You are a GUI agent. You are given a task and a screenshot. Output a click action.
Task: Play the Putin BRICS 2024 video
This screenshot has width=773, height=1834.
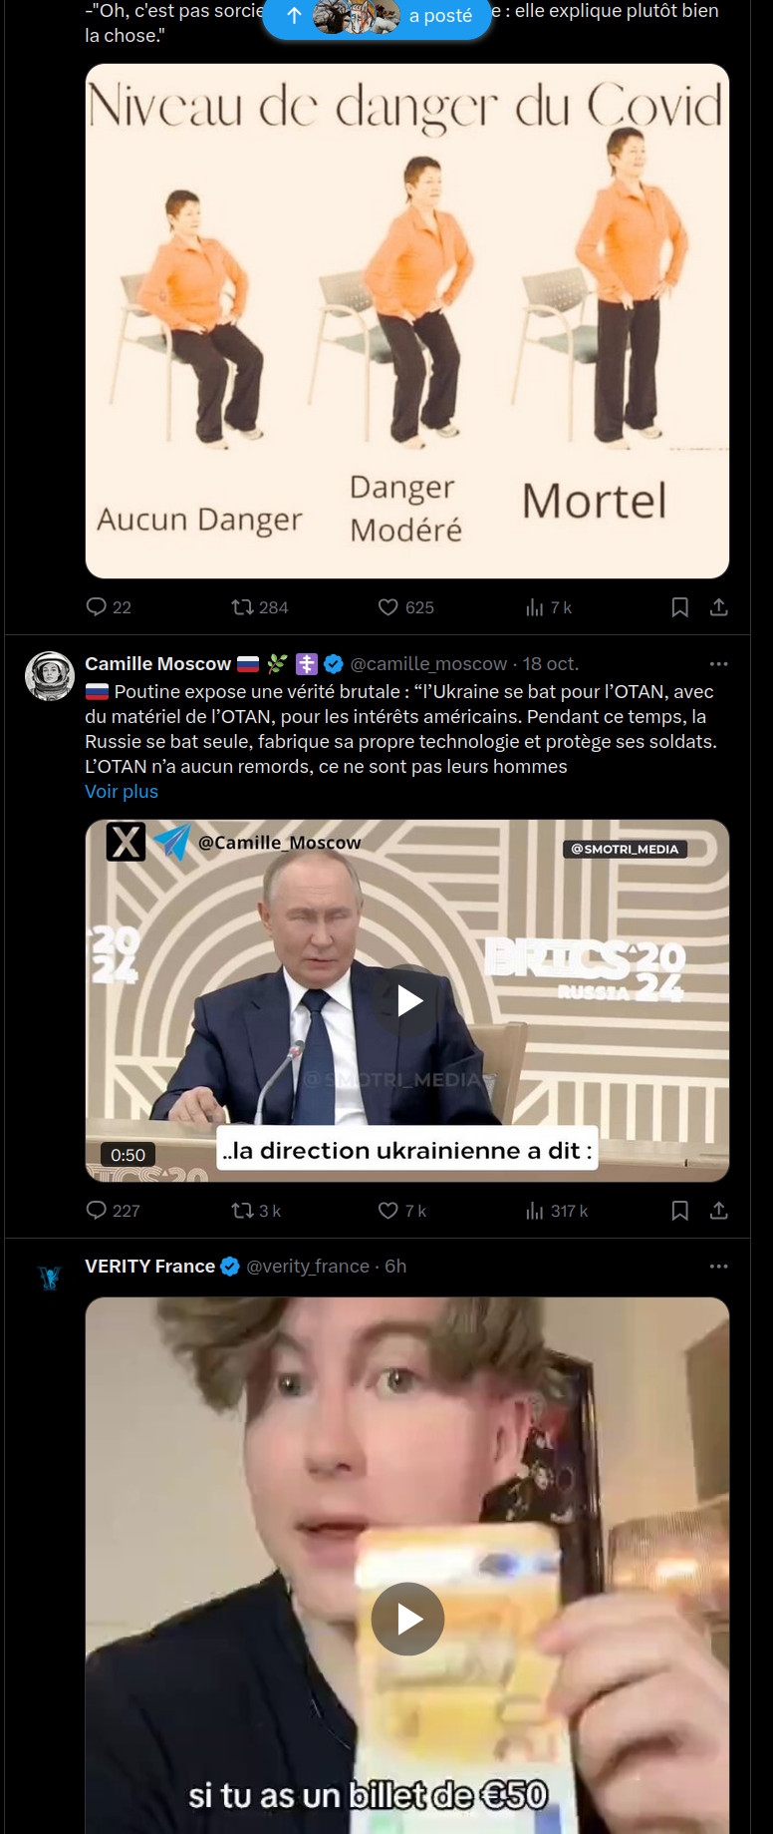[x=408, y=1000]
